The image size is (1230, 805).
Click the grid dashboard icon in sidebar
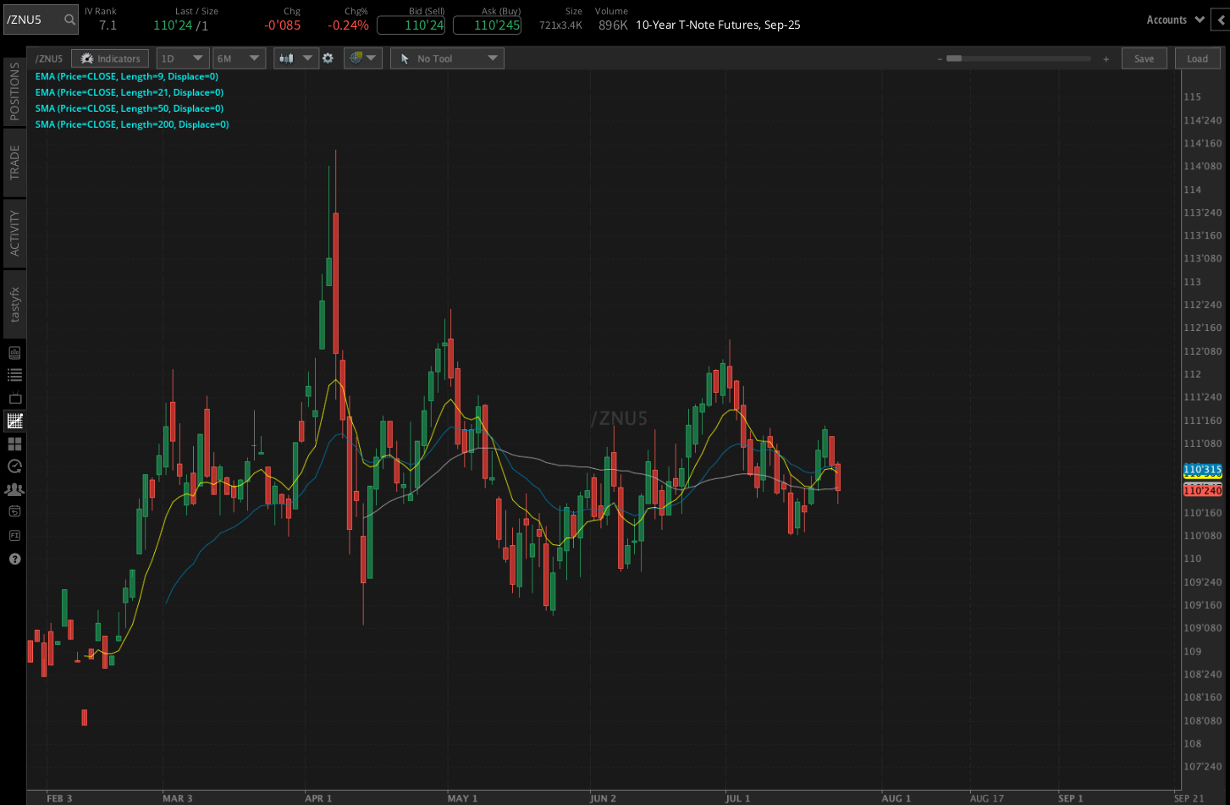[x=14, y=444]
